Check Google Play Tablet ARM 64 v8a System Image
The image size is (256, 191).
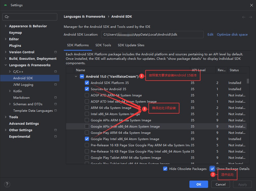click(x=87, y=157)
